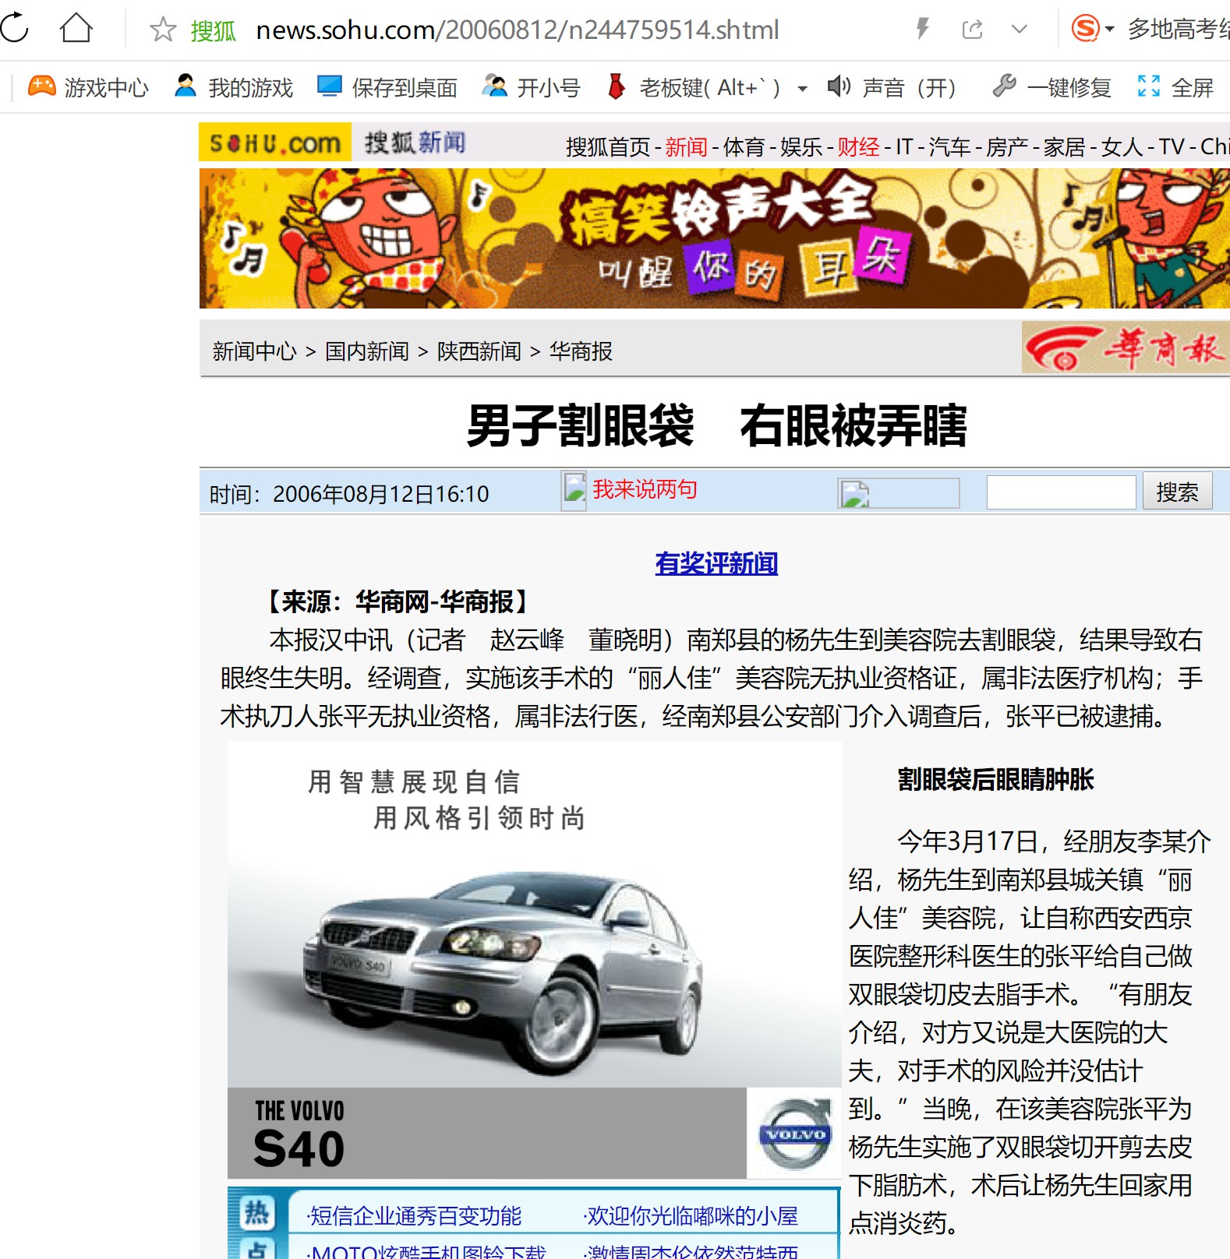Bookmark this page with the star icon
The height and width of the screenshot is (1259, 1230).
(163, 30)
